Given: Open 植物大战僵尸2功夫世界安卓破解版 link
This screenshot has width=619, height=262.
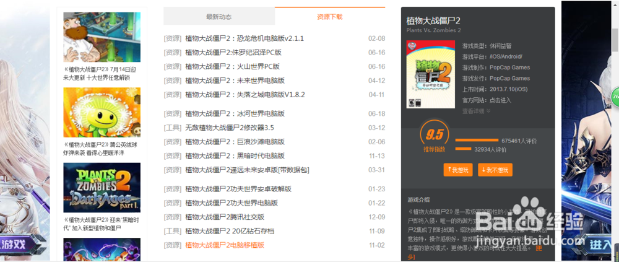Looking at the screenshot, I should (238, 189).
